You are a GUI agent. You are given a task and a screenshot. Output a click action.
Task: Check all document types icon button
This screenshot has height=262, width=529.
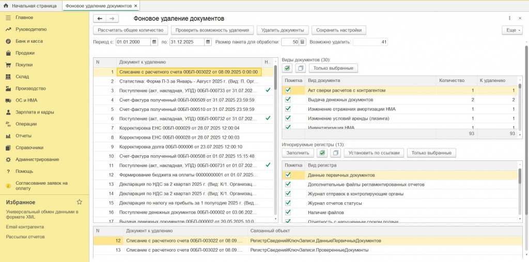pyautogui.click(x=288, y=68)
